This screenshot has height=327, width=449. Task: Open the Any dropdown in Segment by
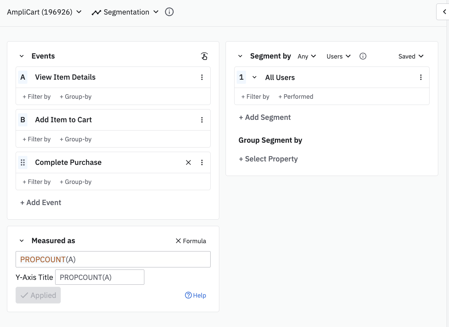click(x=307, y=56)
